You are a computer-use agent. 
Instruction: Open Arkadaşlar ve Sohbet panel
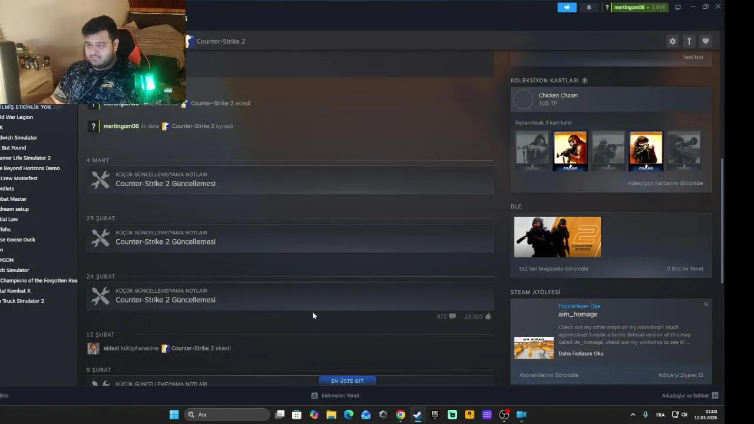click(x=685, y=396)
